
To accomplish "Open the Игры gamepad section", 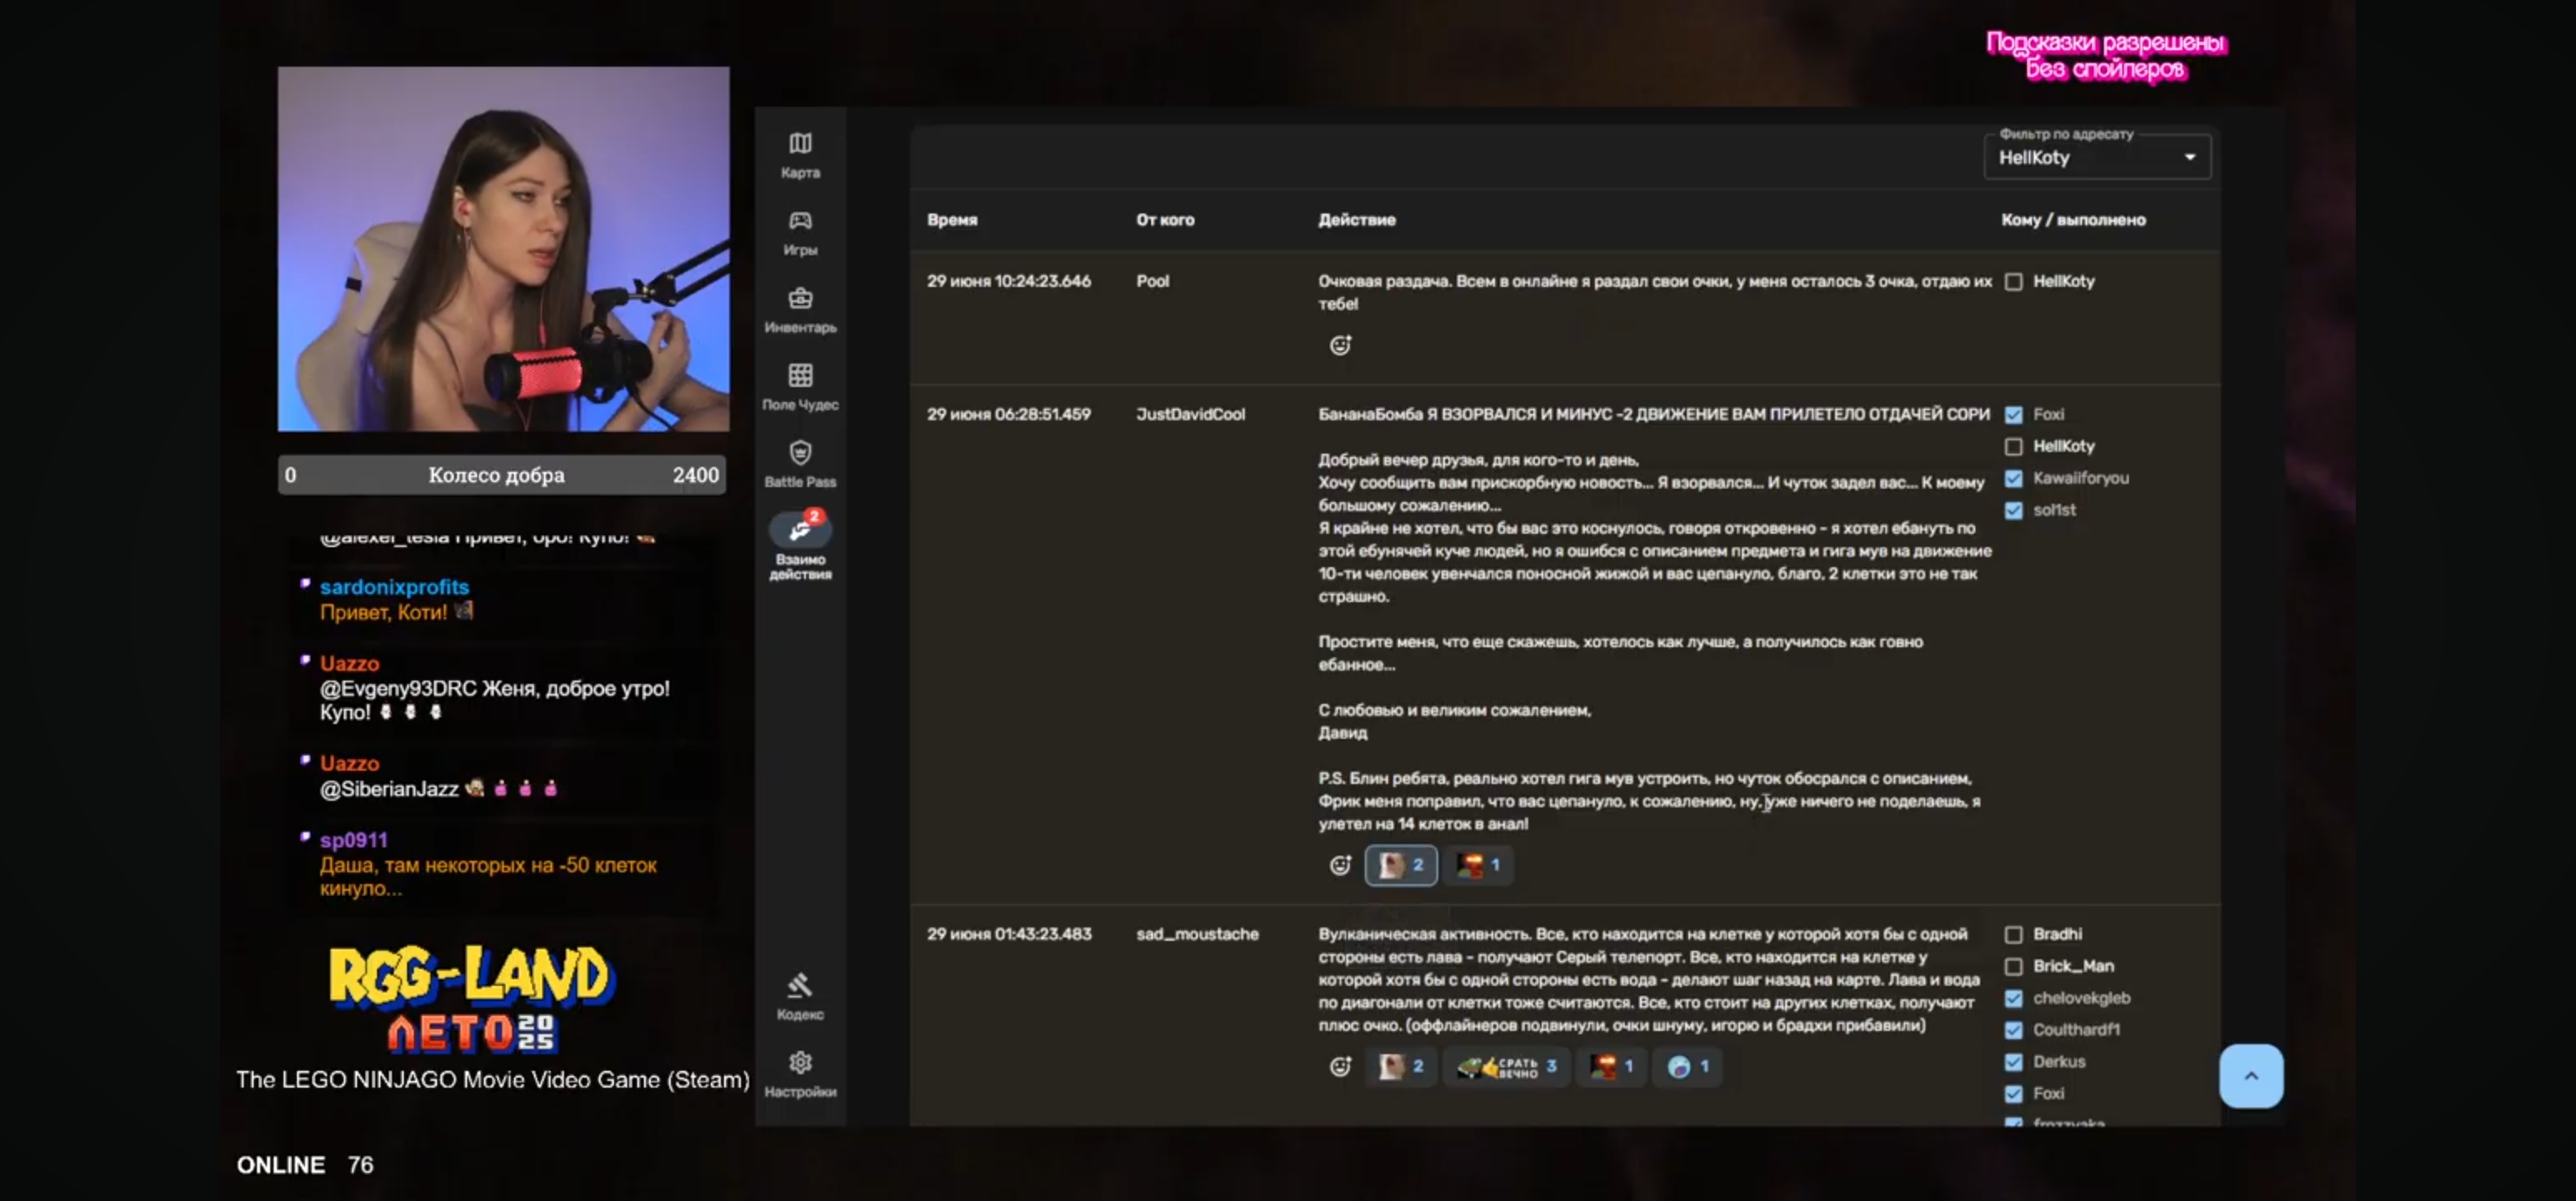I will point(800,232).
